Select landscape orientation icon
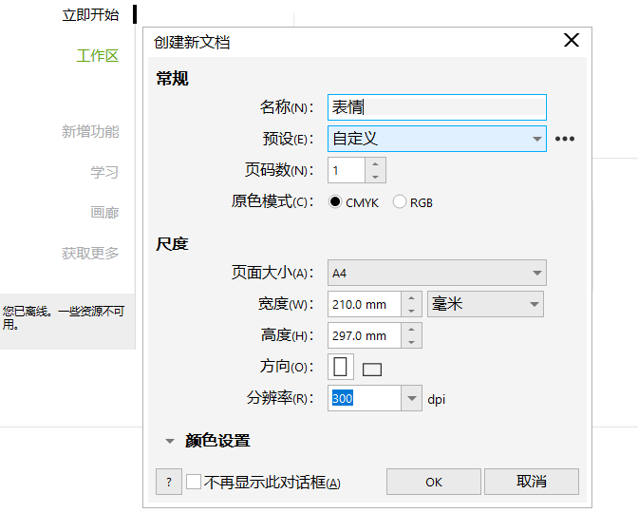 click(x=372, y=369)
